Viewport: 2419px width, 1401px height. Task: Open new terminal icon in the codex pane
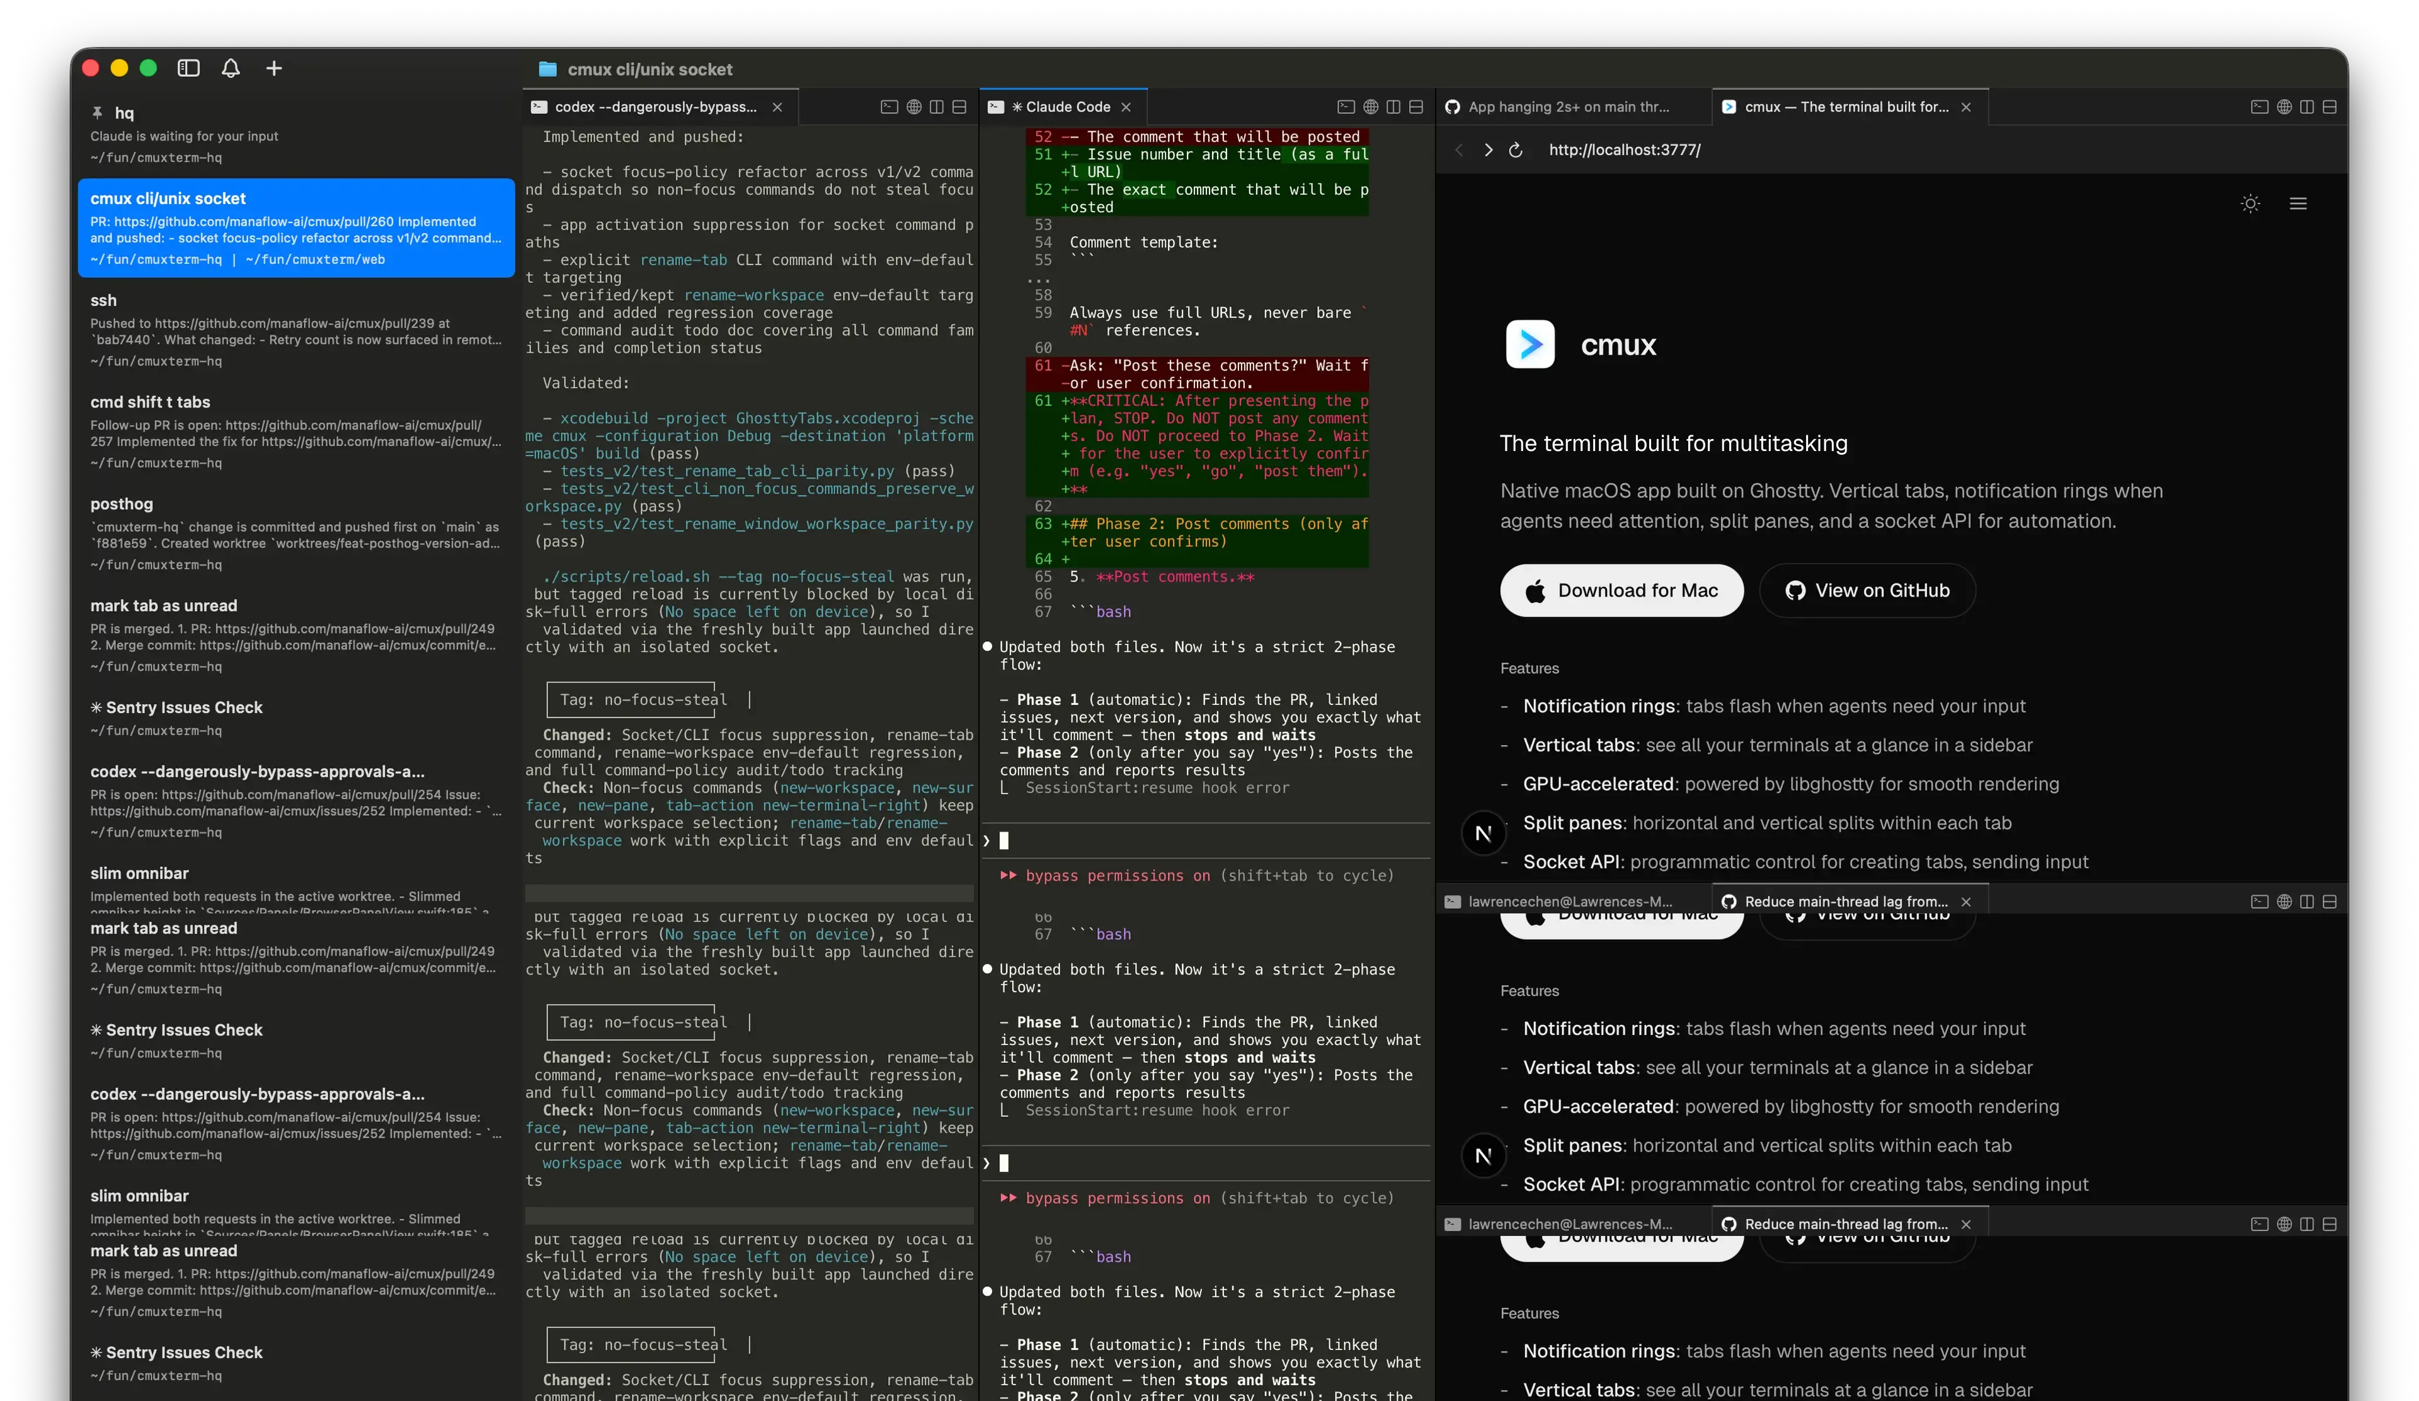pyautogui.click(x=889, y=108)
